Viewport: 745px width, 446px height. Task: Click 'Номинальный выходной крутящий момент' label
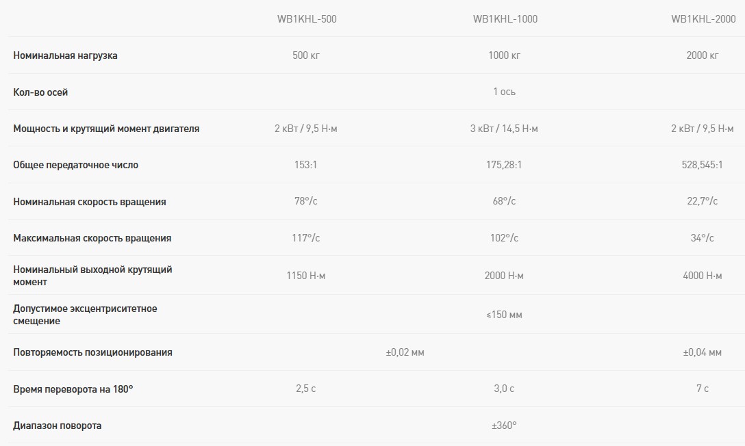coord(92,275)
